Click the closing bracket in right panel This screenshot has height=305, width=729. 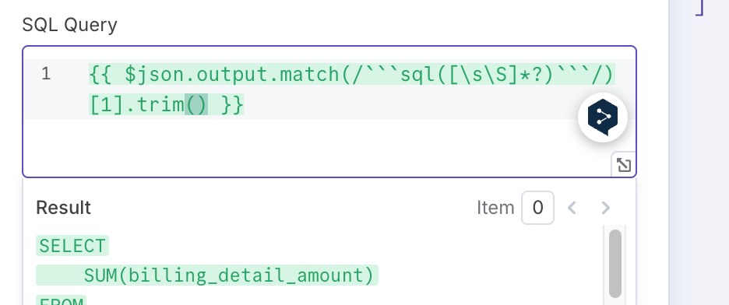699,8
